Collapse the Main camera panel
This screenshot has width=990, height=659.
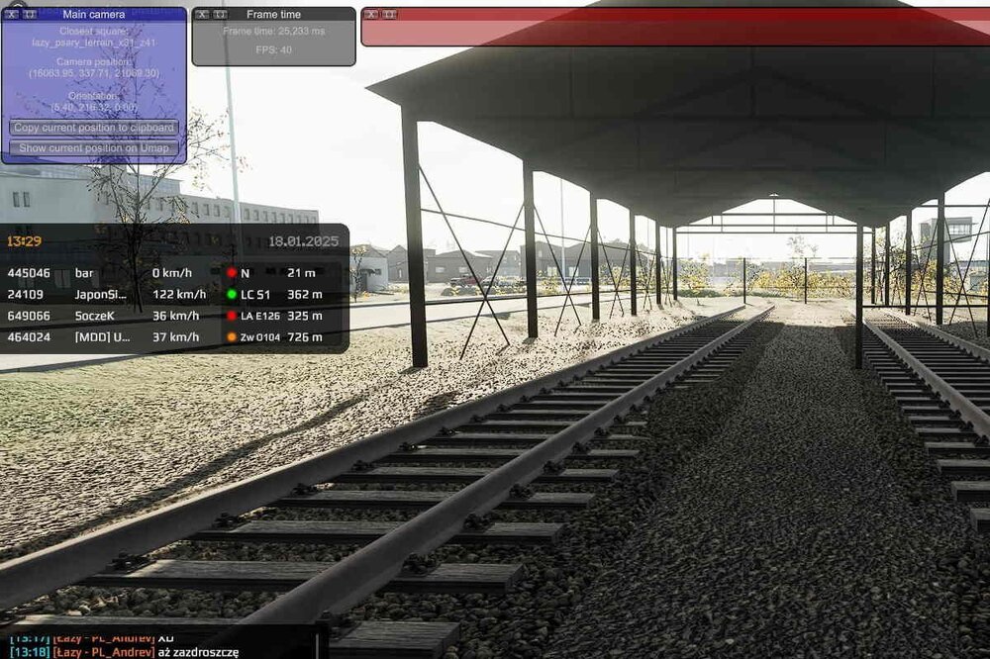[30, 14]
